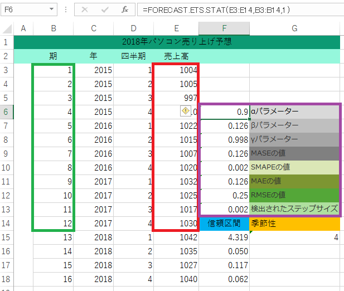Select row 1 header

[7, 42]
